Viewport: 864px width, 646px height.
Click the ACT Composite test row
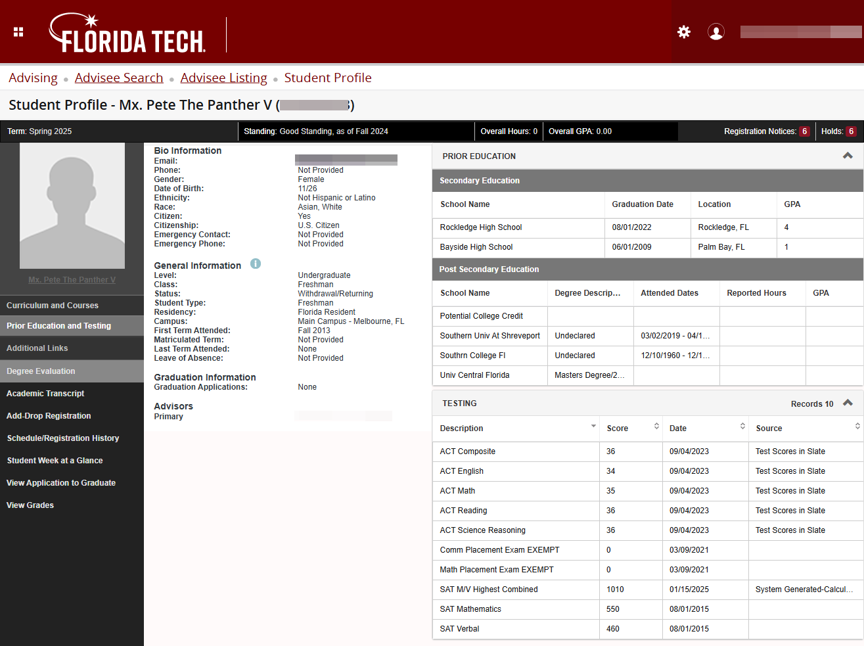click(647, 451)
